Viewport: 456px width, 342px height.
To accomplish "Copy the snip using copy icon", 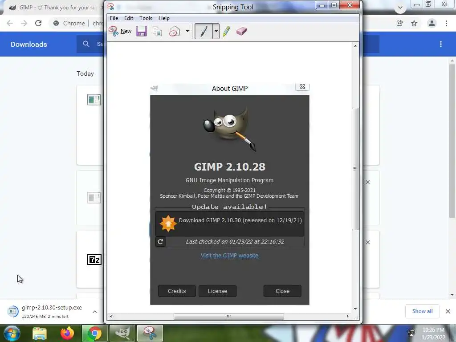I will (x=157, y=31).
